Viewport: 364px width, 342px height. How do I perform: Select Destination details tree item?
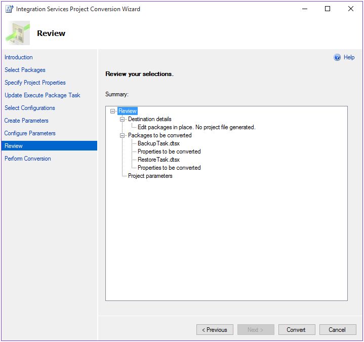(x=150, y=119)
